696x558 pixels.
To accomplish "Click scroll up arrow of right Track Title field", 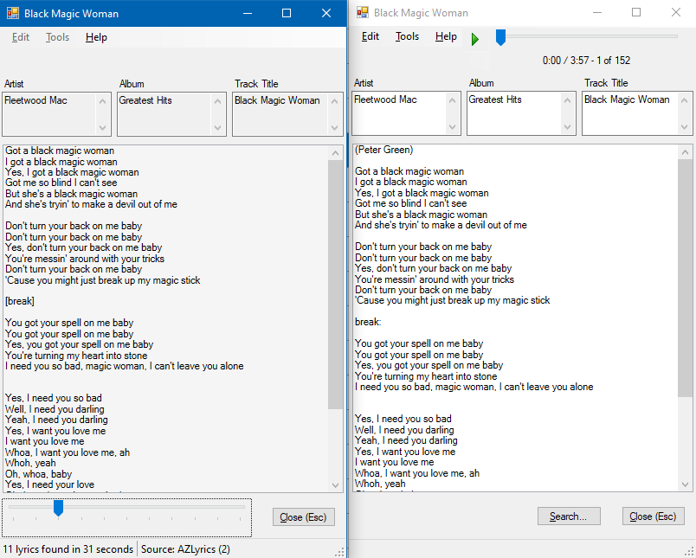I will (685, 100).
